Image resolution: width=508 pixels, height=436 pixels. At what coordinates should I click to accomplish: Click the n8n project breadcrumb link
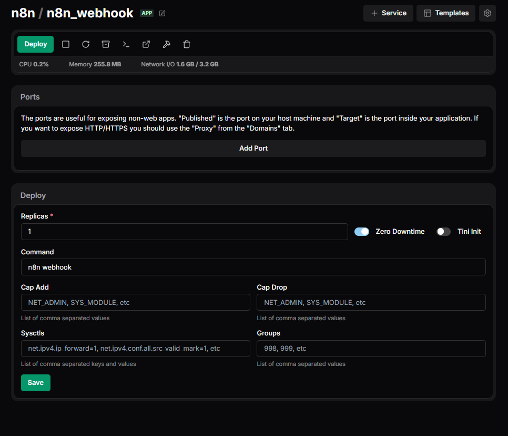pos(23,13)
